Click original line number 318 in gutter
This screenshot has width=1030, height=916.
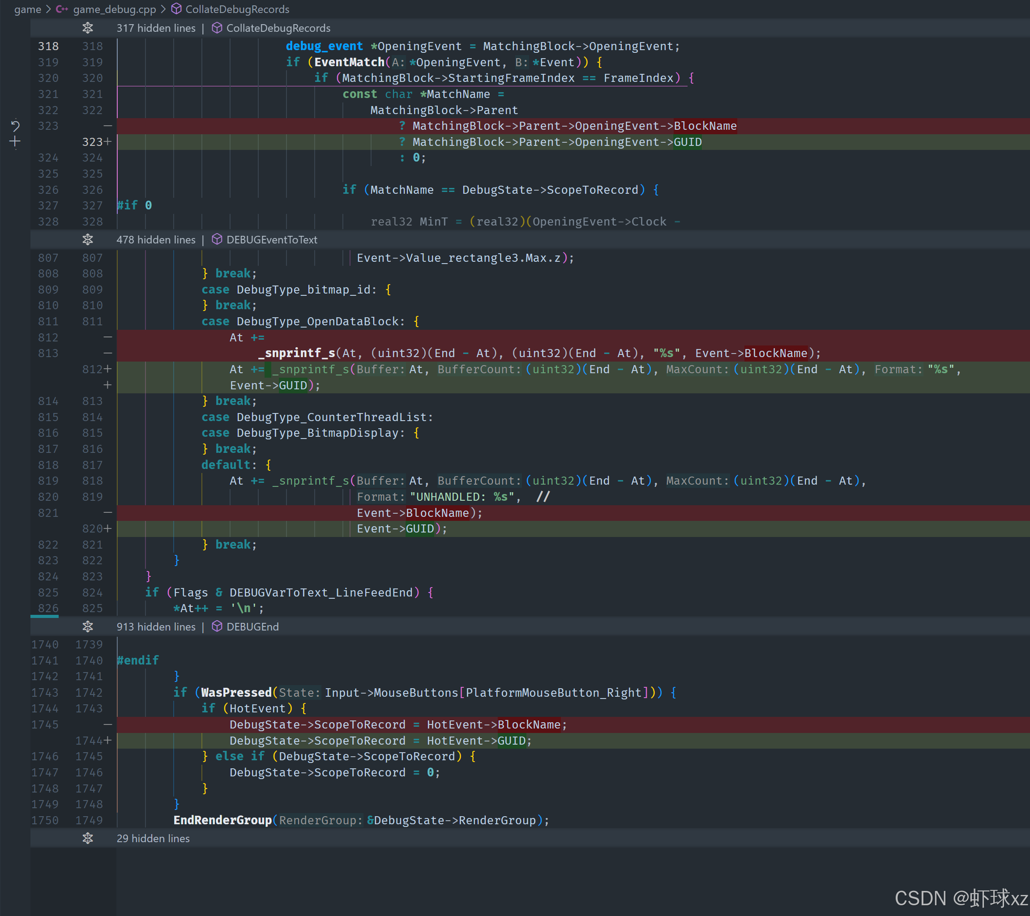[48, 46]
